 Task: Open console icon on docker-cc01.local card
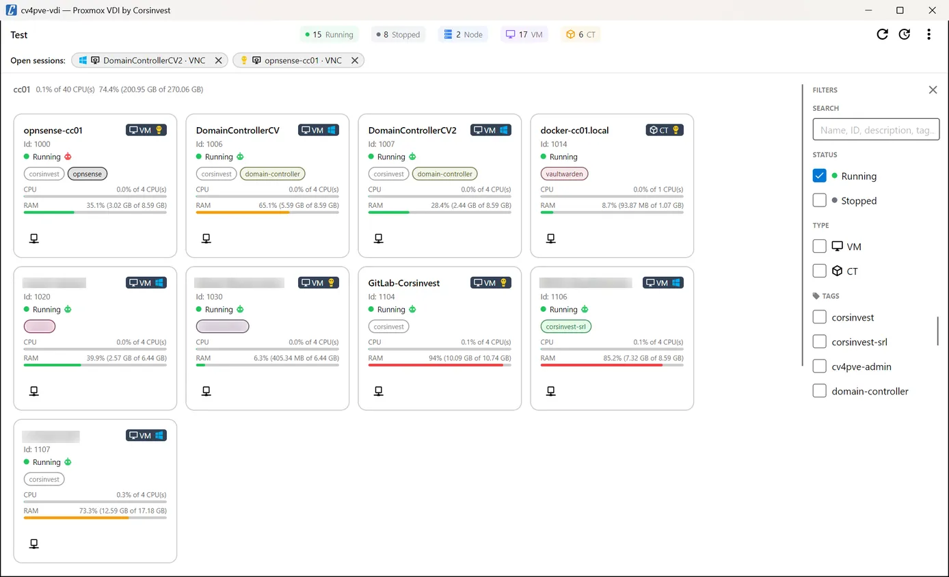[550, 239]
